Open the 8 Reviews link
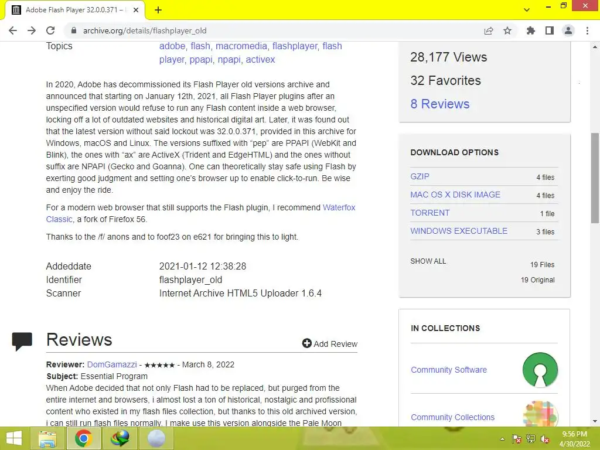The height and width of the screenshot is (450, 600). [439, 104]
